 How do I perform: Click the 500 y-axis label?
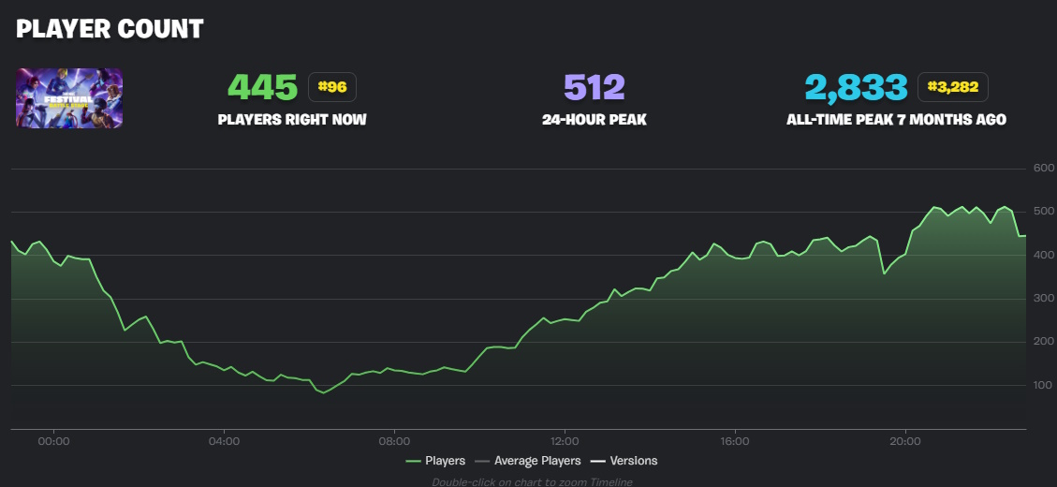(x=1044, y=211)
